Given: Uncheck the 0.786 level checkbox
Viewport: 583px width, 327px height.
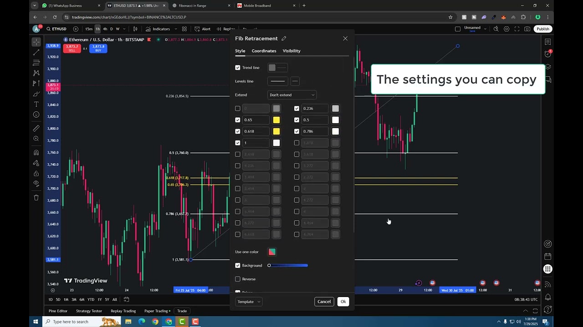Looking at the screenshot, I should (297, 131).
